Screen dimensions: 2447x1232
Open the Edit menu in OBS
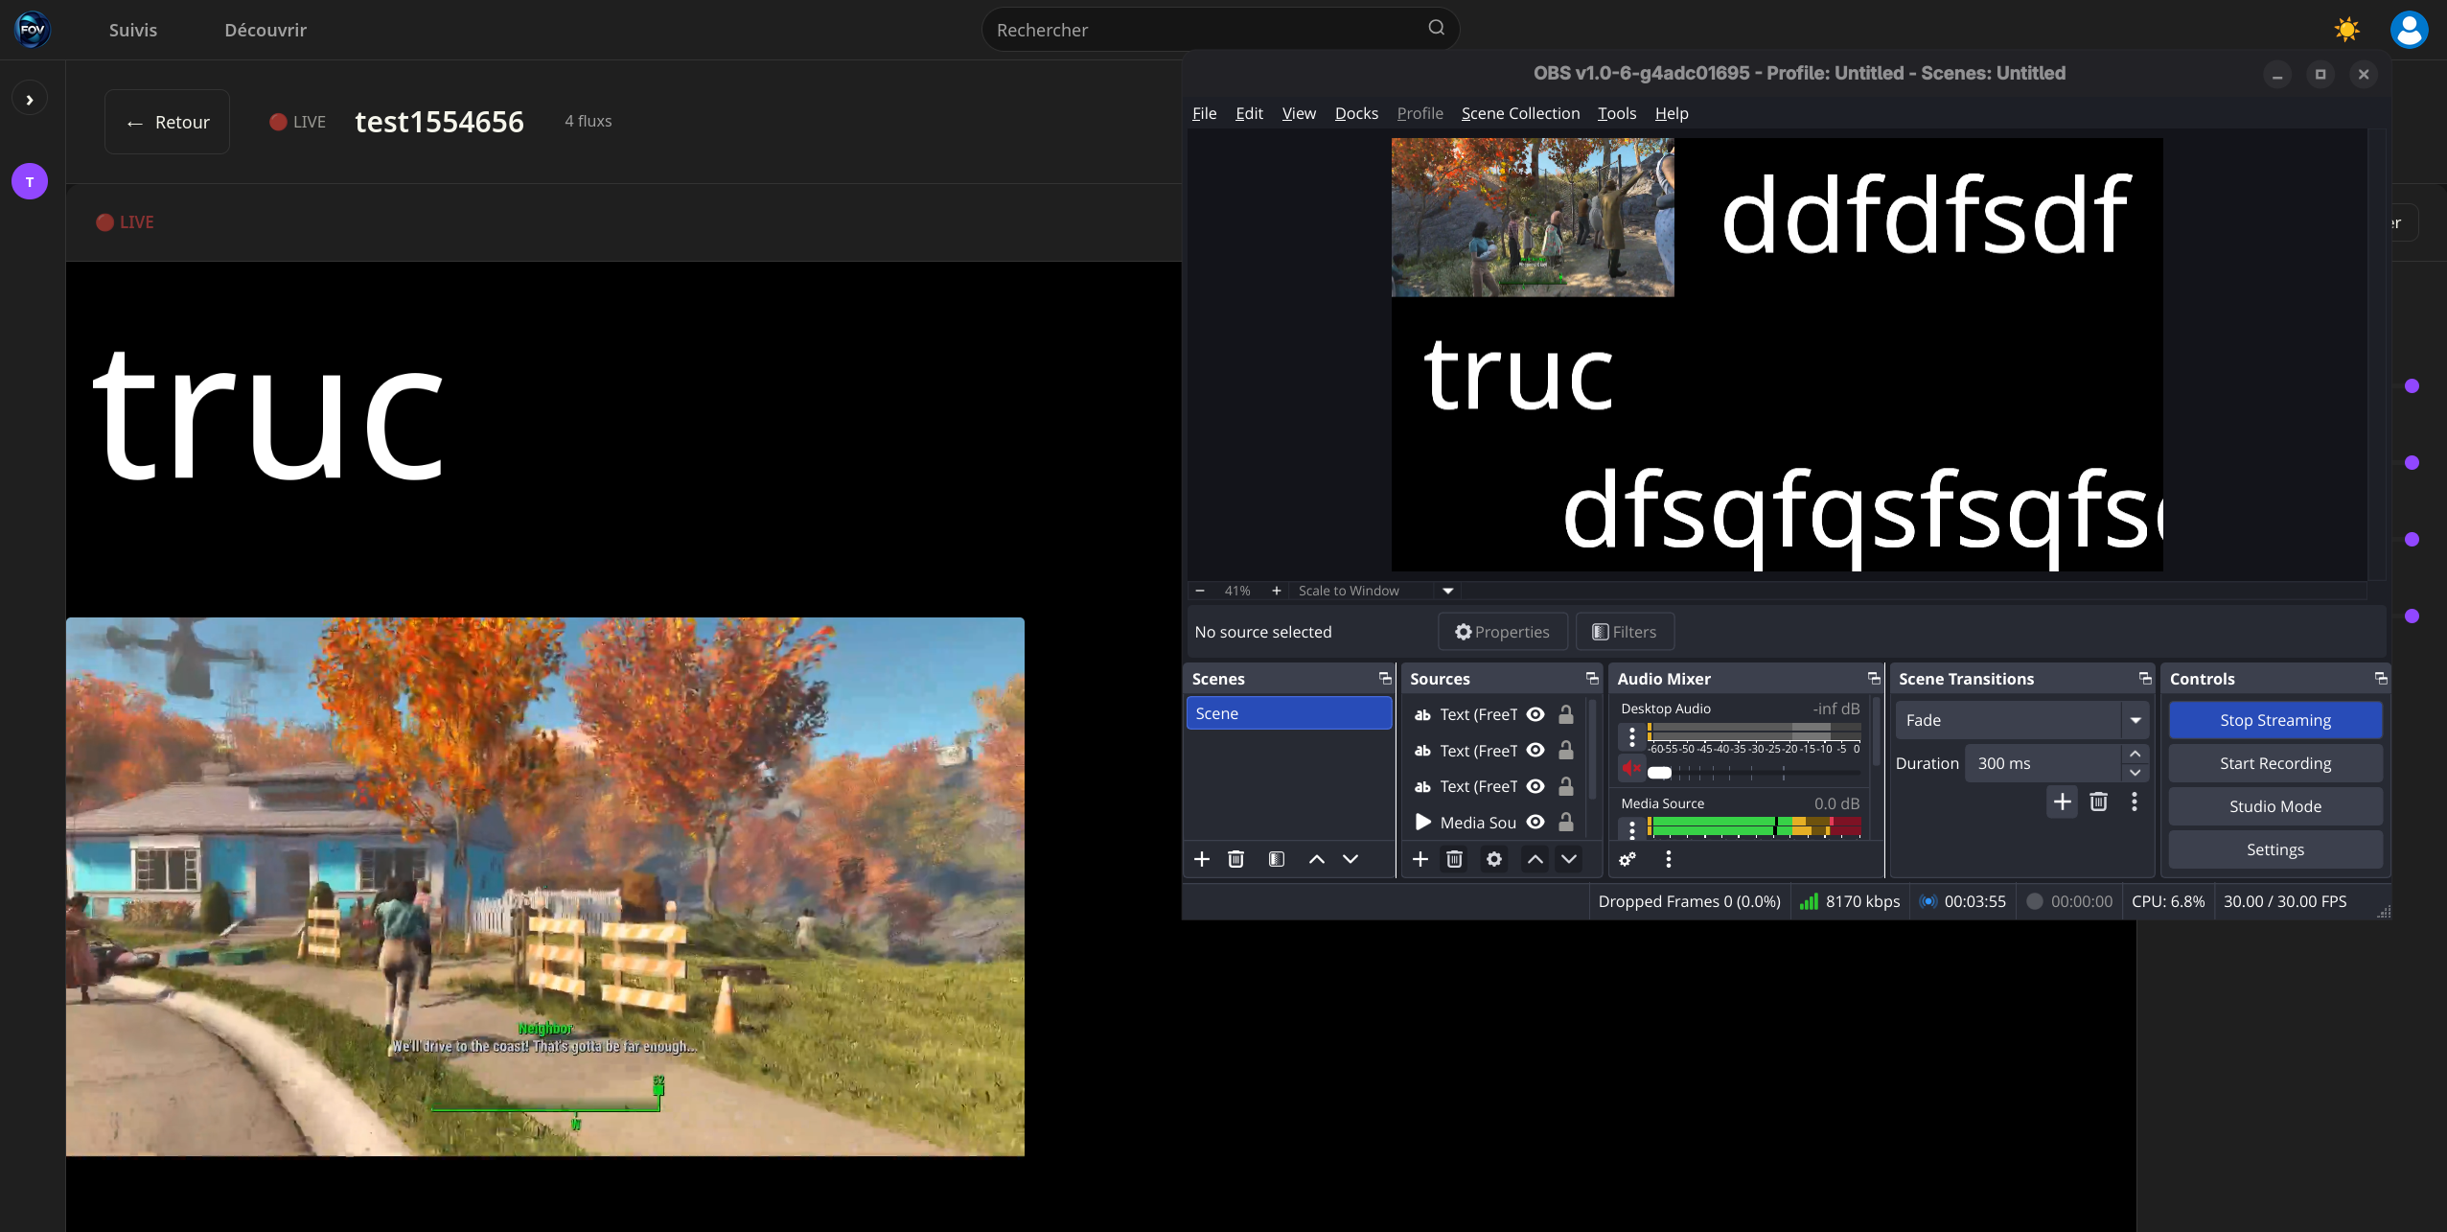click(1249, 113)
